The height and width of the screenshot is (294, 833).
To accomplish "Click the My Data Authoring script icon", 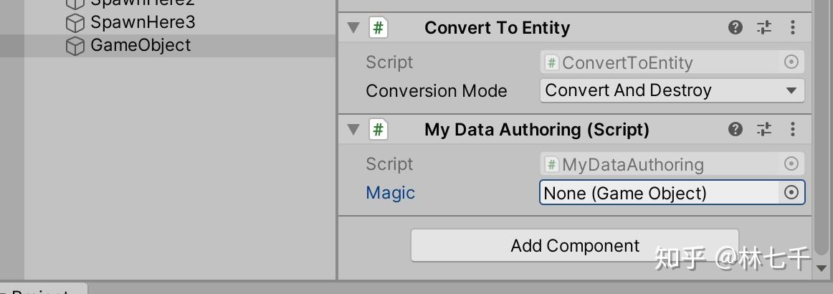I will point(379,130).
